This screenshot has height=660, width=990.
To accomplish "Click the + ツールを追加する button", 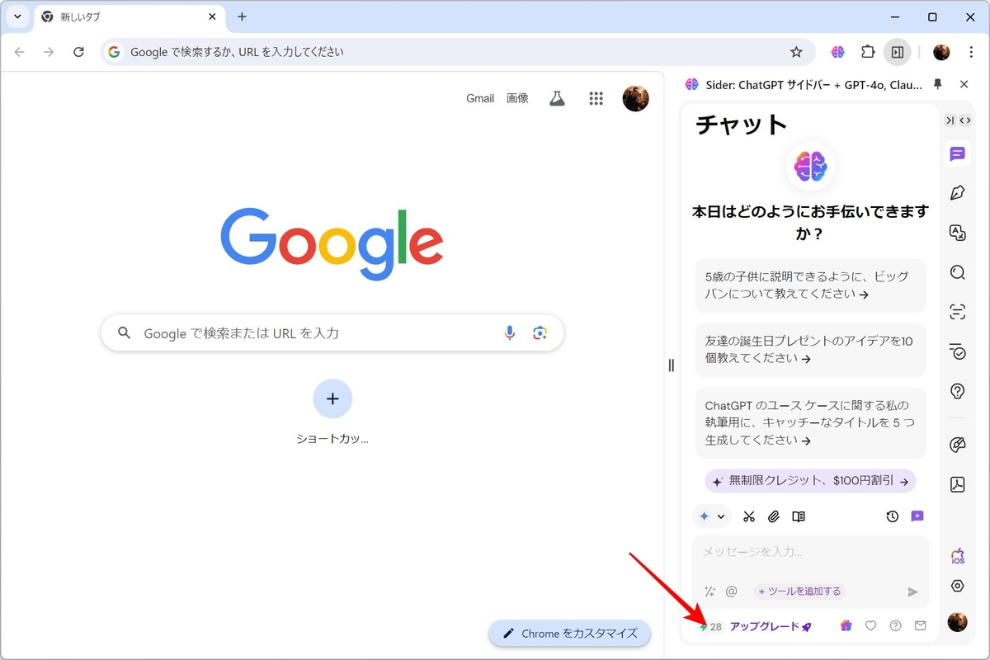I will tap(799, 592).
